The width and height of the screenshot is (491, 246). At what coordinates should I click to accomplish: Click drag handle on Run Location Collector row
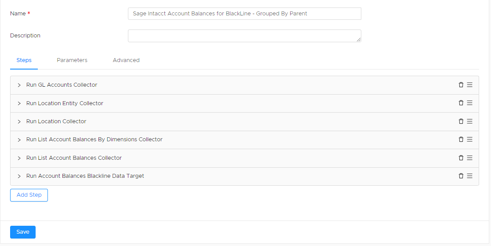pyautogui.click(x=469, y=121)
